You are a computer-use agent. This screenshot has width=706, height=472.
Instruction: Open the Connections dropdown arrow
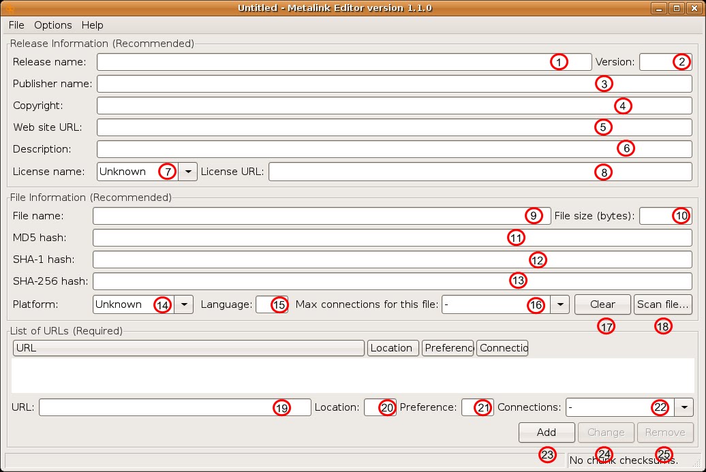click(684, 408)
